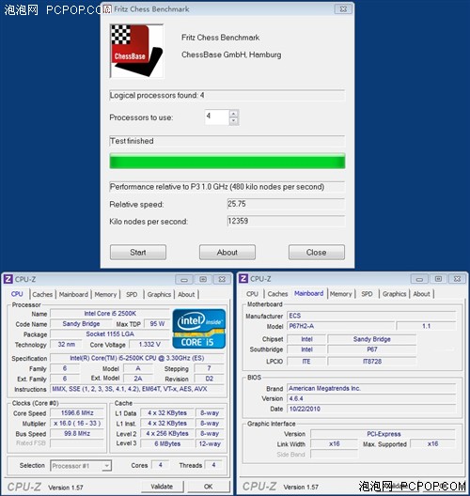Increase Processors to use with up arrow
Image resolution: width=470 pixels, height=496 pixels.
click(x=233, y=114)
